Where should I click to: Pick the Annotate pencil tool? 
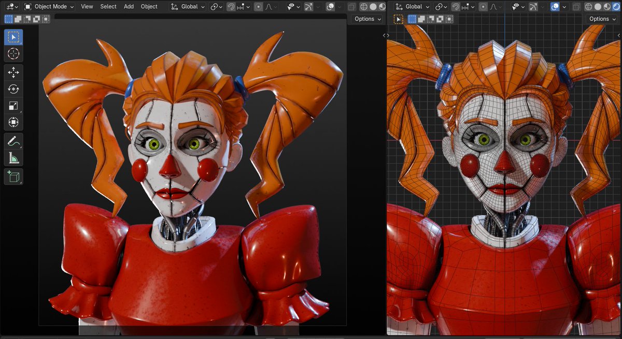[13, 141]
